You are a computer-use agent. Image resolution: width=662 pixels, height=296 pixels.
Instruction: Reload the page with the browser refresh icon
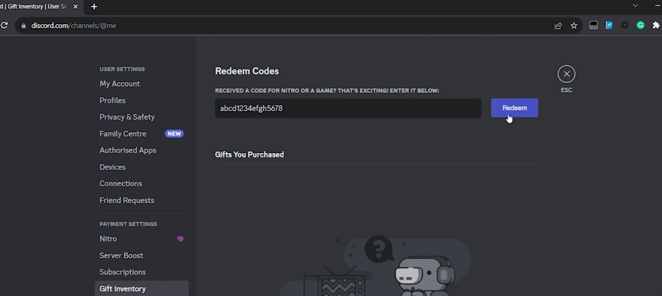[x=4, y=25]
